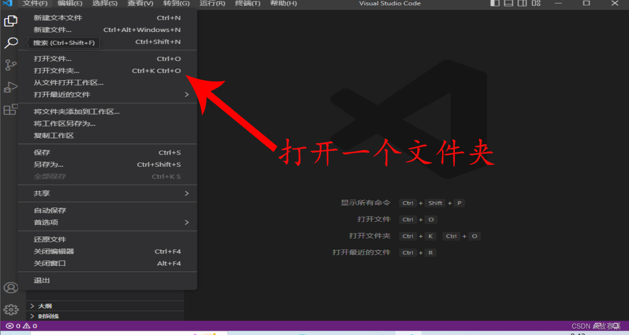
Task: Close the 文件(F) menu from menu bar
Action: (x=35, y=3)
